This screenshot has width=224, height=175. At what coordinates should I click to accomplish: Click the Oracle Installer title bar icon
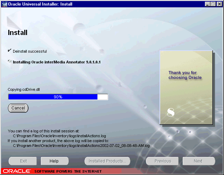(5, 4)
